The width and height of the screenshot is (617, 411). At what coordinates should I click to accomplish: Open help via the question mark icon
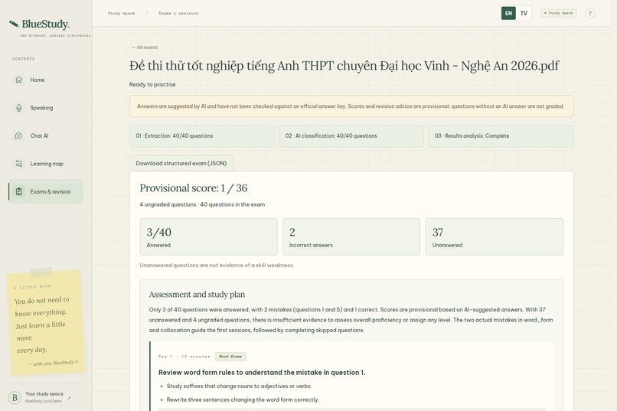(x=589, y=13)
